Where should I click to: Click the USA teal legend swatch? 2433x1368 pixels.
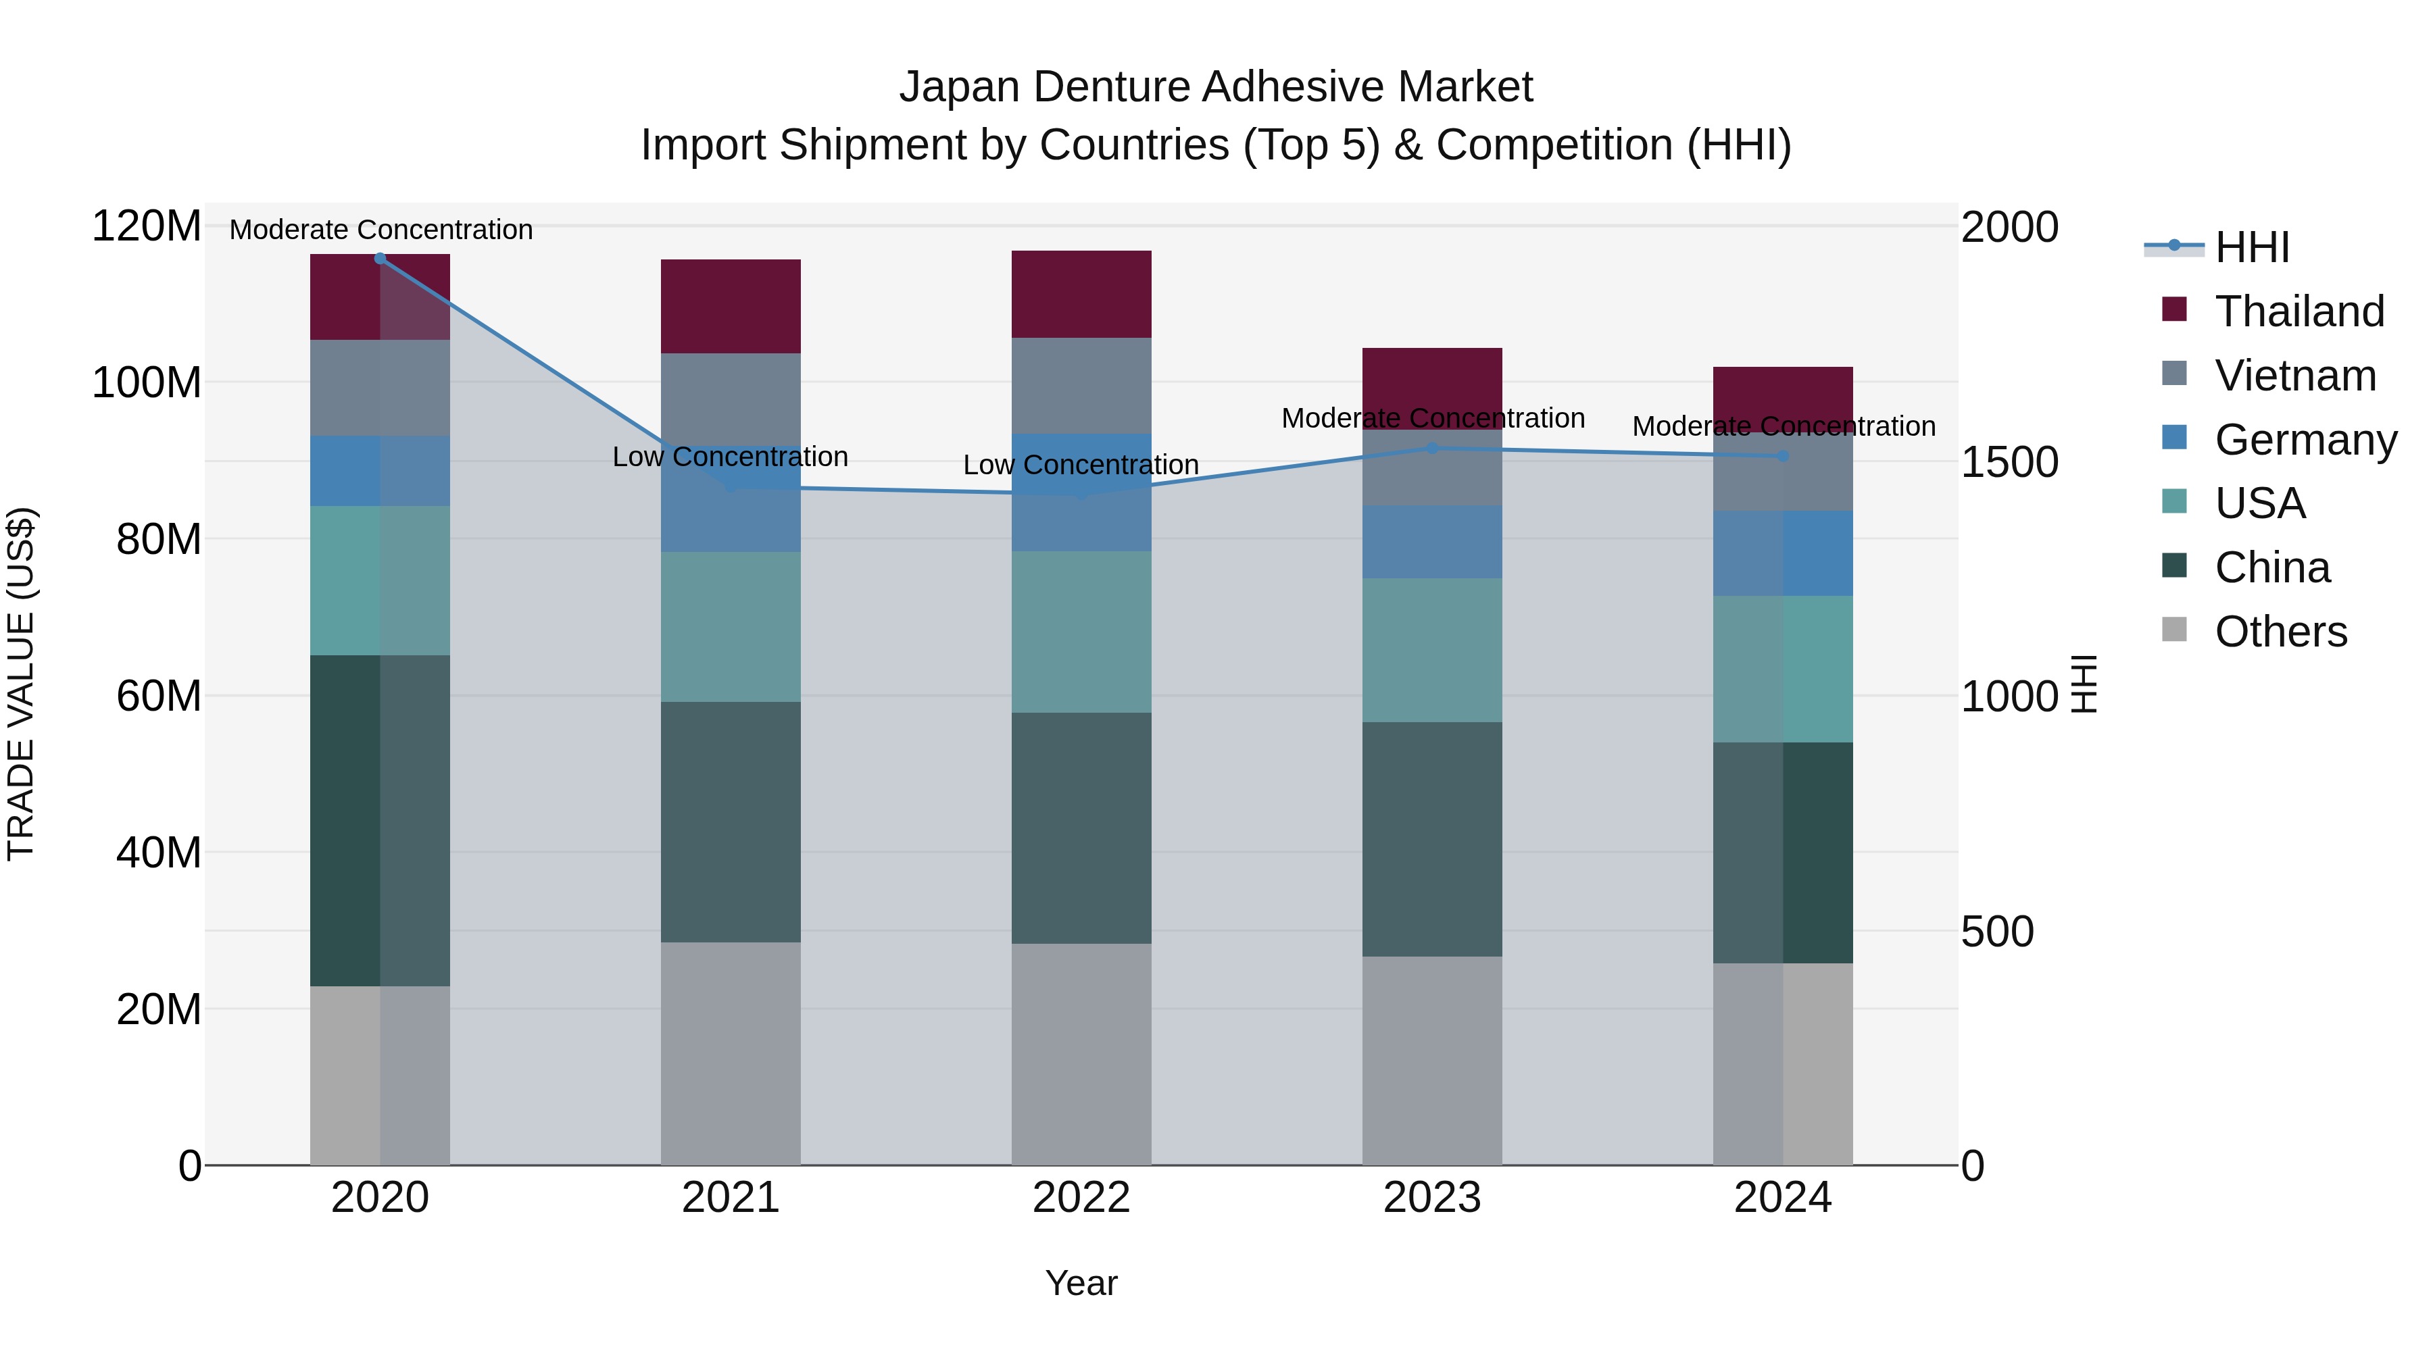pyautogui.click(x=2174, y=501)
